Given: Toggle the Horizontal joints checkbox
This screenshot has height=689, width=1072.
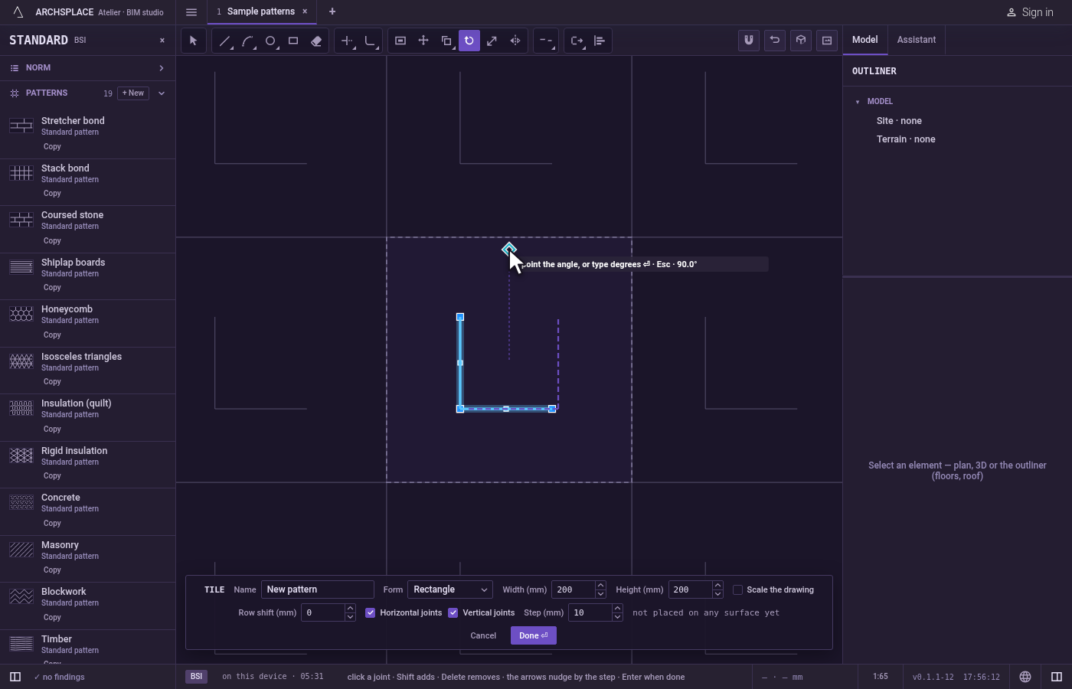Looking at the screenshot, I should point(371,612).
